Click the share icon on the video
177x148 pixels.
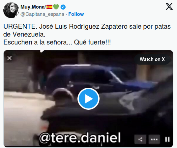pos(140,139)
